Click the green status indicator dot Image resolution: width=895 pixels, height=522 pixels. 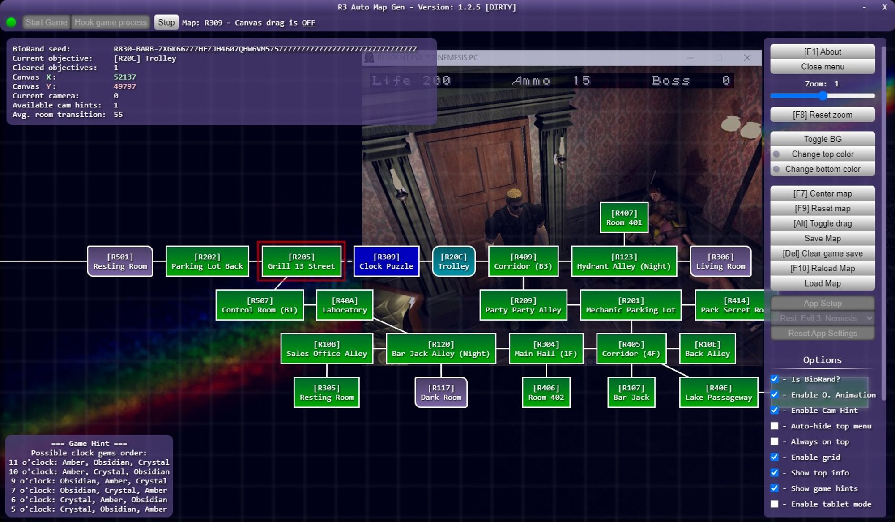pyautogui.click(x=11, y=22)
